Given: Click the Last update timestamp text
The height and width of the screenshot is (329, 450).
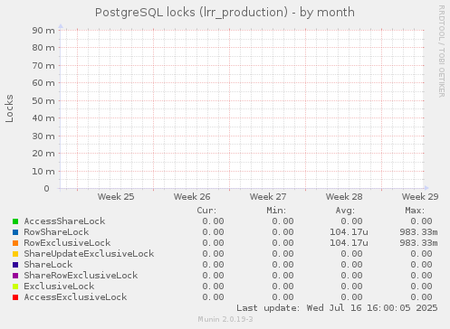Looking at the screenshot, I should [337, 308].
